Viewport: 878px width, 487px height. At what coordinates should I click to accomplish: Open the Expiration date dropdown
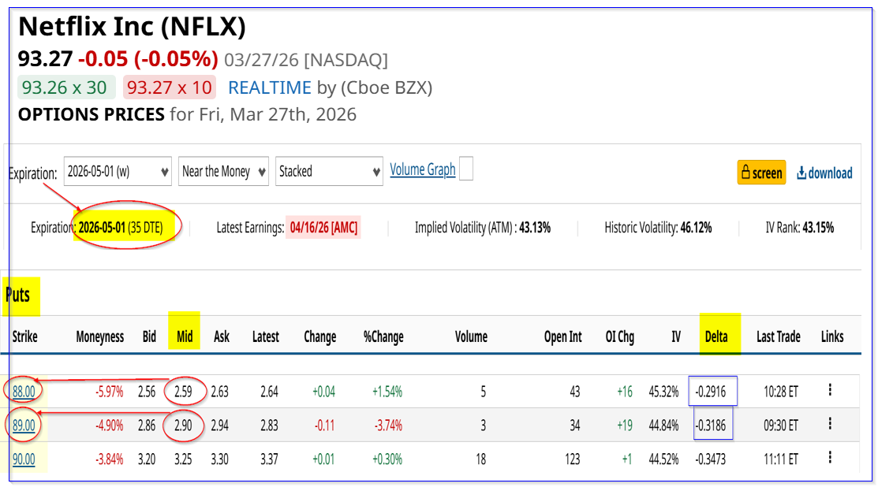pyautogui.click(x=118, y=171)
